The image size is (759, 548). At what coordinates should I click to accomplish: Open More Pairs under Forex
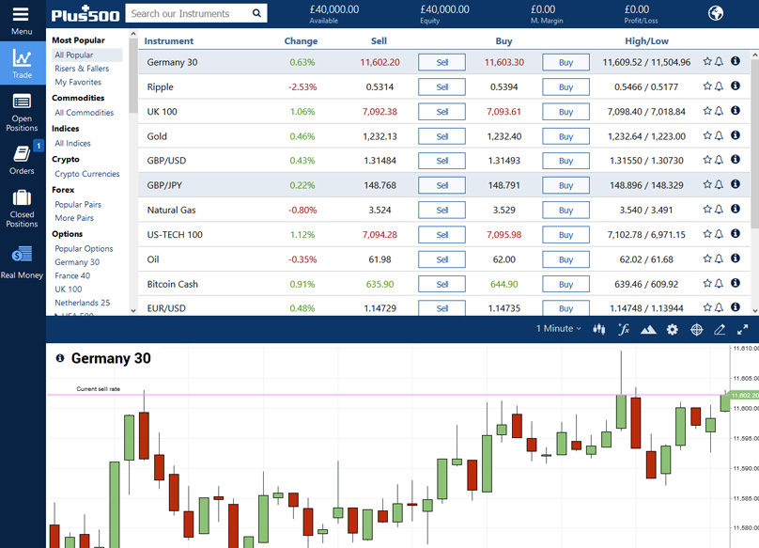point(74,218)
